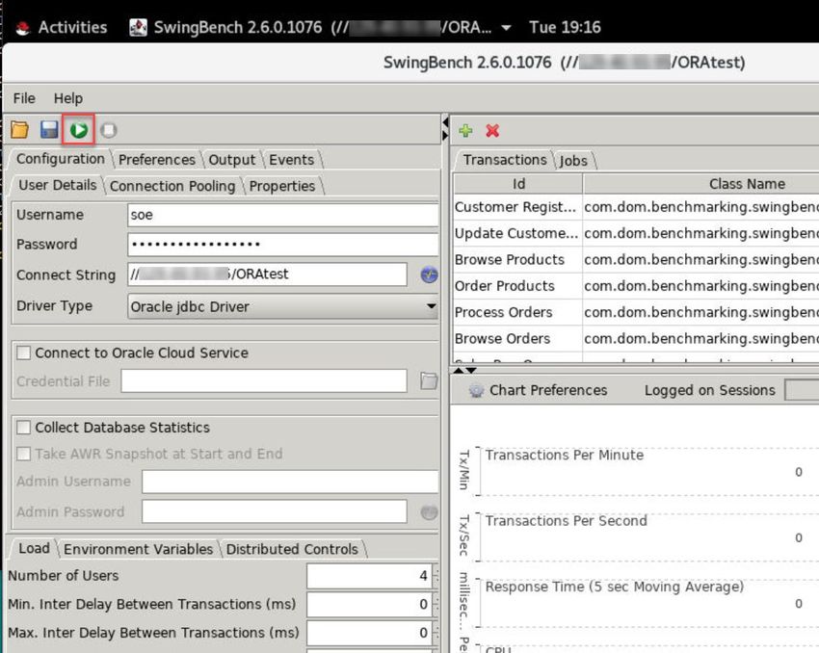Click the SwingBench app icon in top bar
Screen dimensions: 819x653
138,27
